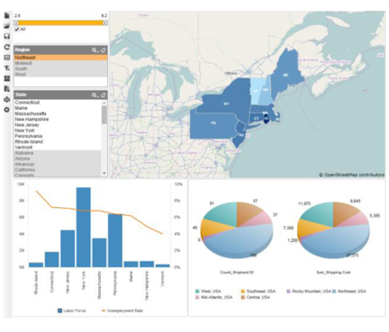
Task: Click the search icon in State header
Action: pos(95,94)
